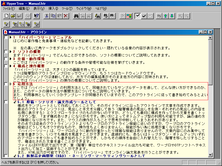The width and height of the screenshot is (222, 166).
Task: Click the heading text 2 ソフトの概要
Action: pos(27,52)
